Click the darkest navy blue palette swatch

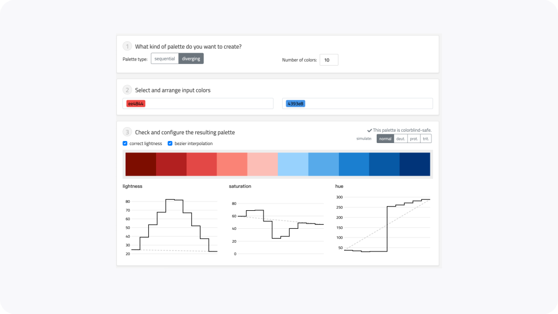click(x=415, y=164)
